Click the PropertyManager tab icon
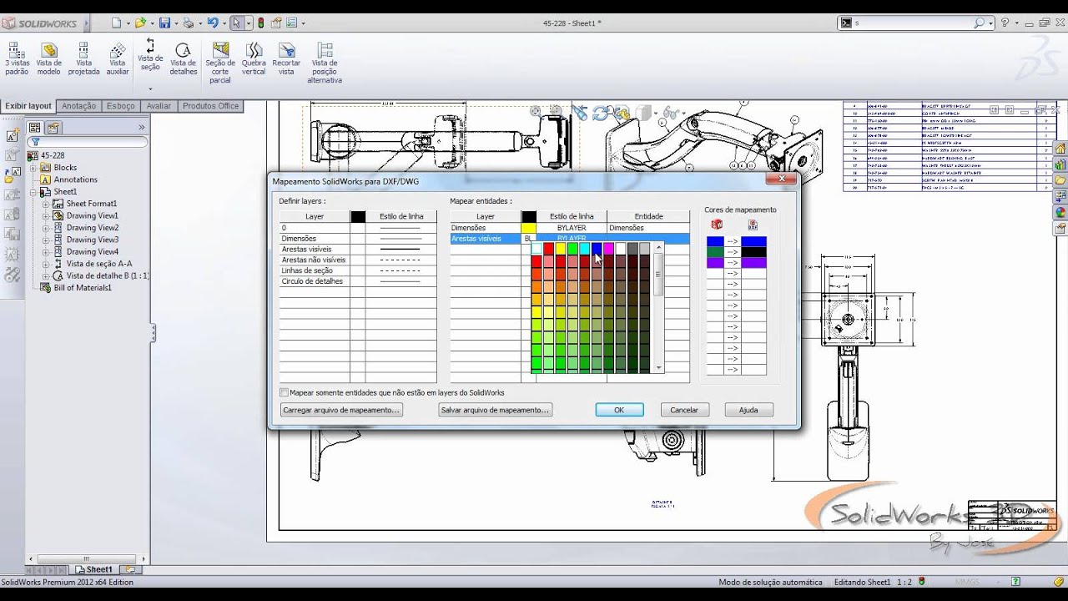 [53, 128]
